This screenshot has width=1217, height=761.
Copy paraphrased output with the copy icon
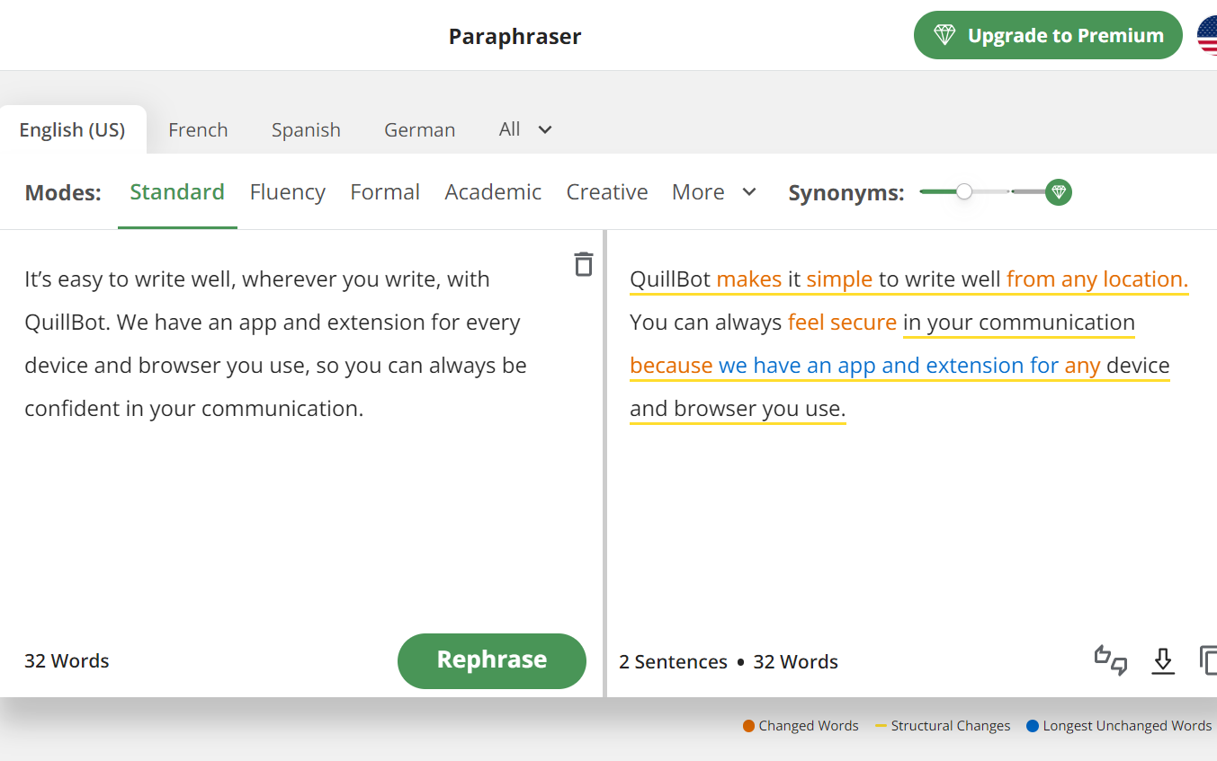point(1208,660)
